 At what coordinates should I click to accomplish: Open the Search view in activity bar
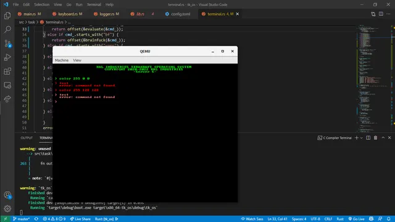click(x=7, y=30)
